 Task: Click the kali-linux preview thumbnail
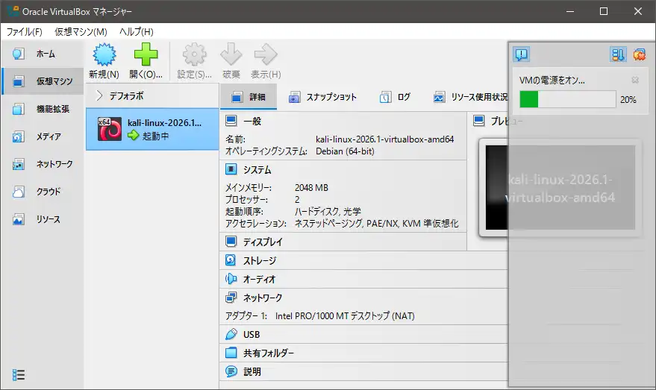tap(560, 188)
